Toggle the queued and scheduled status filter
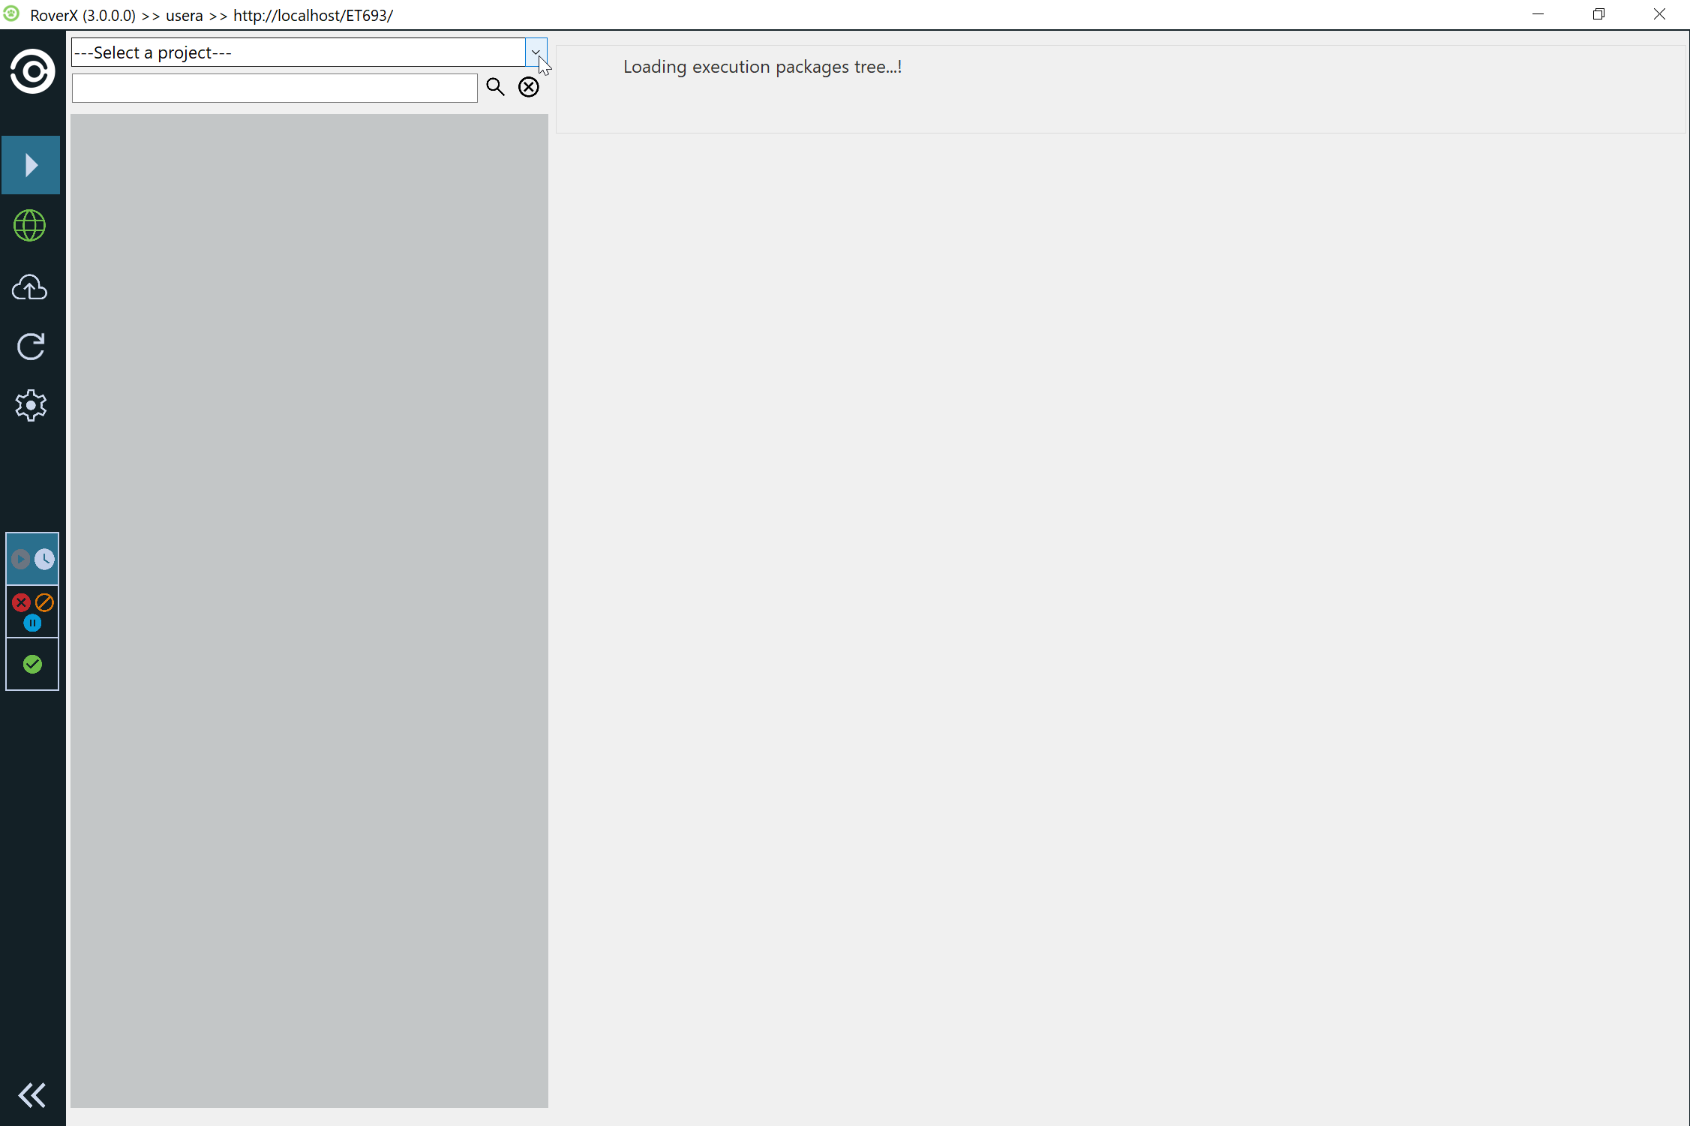Viewport: 1690px width, 1126px height. (32, 559)
